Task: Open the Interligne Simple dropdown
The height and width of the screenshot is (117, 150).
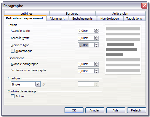Action: point(38,84)
